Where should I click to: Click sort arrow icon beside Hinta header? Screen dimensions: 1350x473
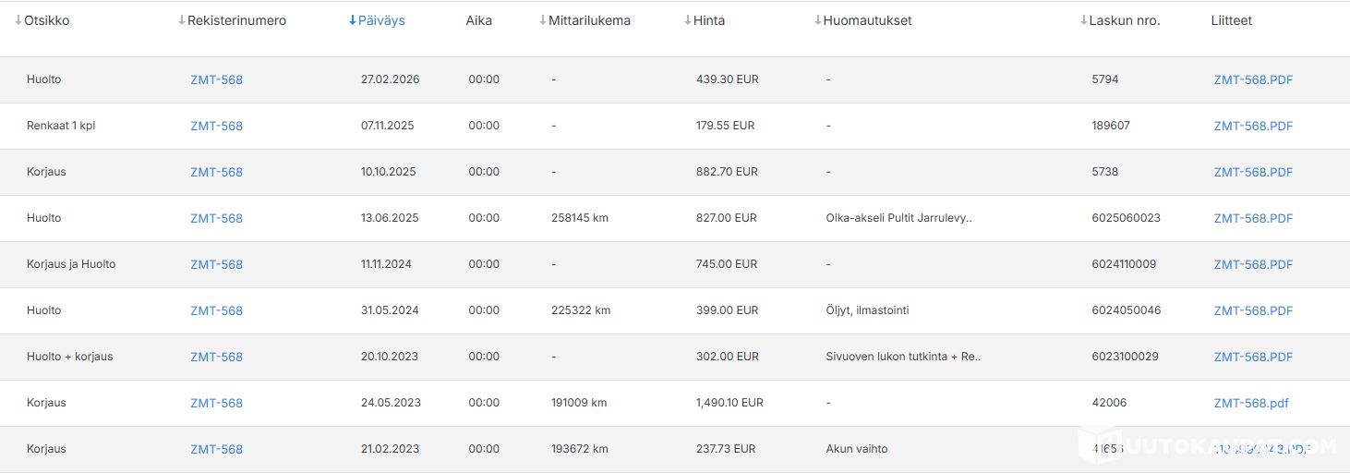688,20
